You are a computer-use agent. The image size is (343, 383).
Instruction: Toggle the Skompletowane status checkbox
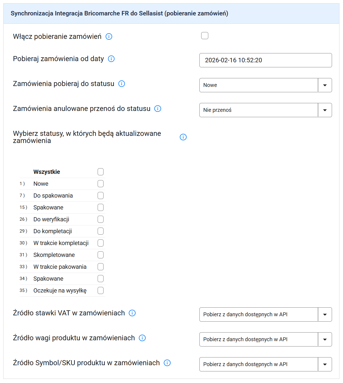coord(101,255)
